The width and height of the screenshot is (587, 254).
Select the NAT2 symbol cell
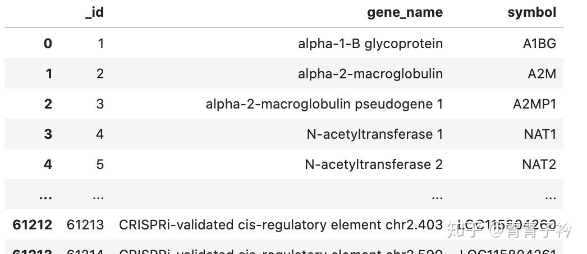(x=539, y=164)
